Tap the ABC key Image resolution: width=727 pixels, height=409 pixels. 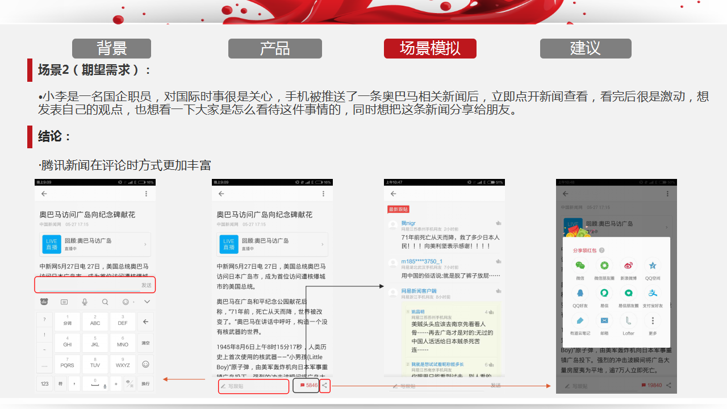[x=95, y=322]
